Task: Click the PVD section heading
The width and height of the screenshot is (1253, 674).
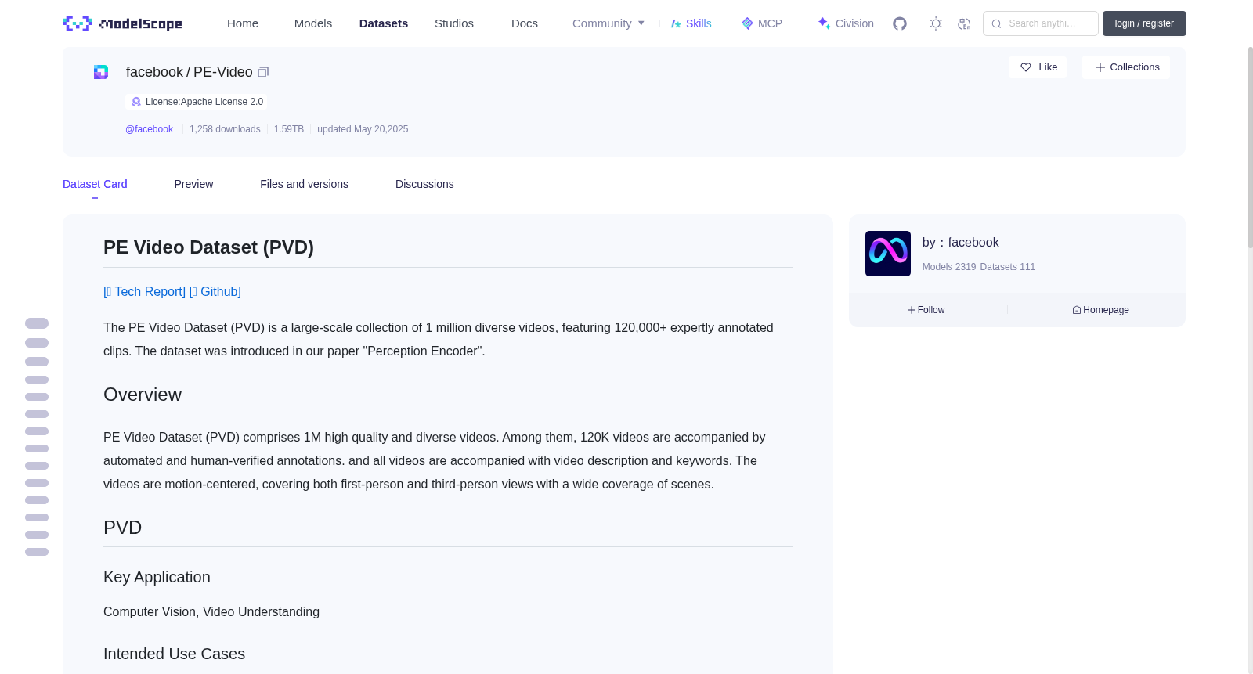Action: pyautogui.click(x=123, y=528)
